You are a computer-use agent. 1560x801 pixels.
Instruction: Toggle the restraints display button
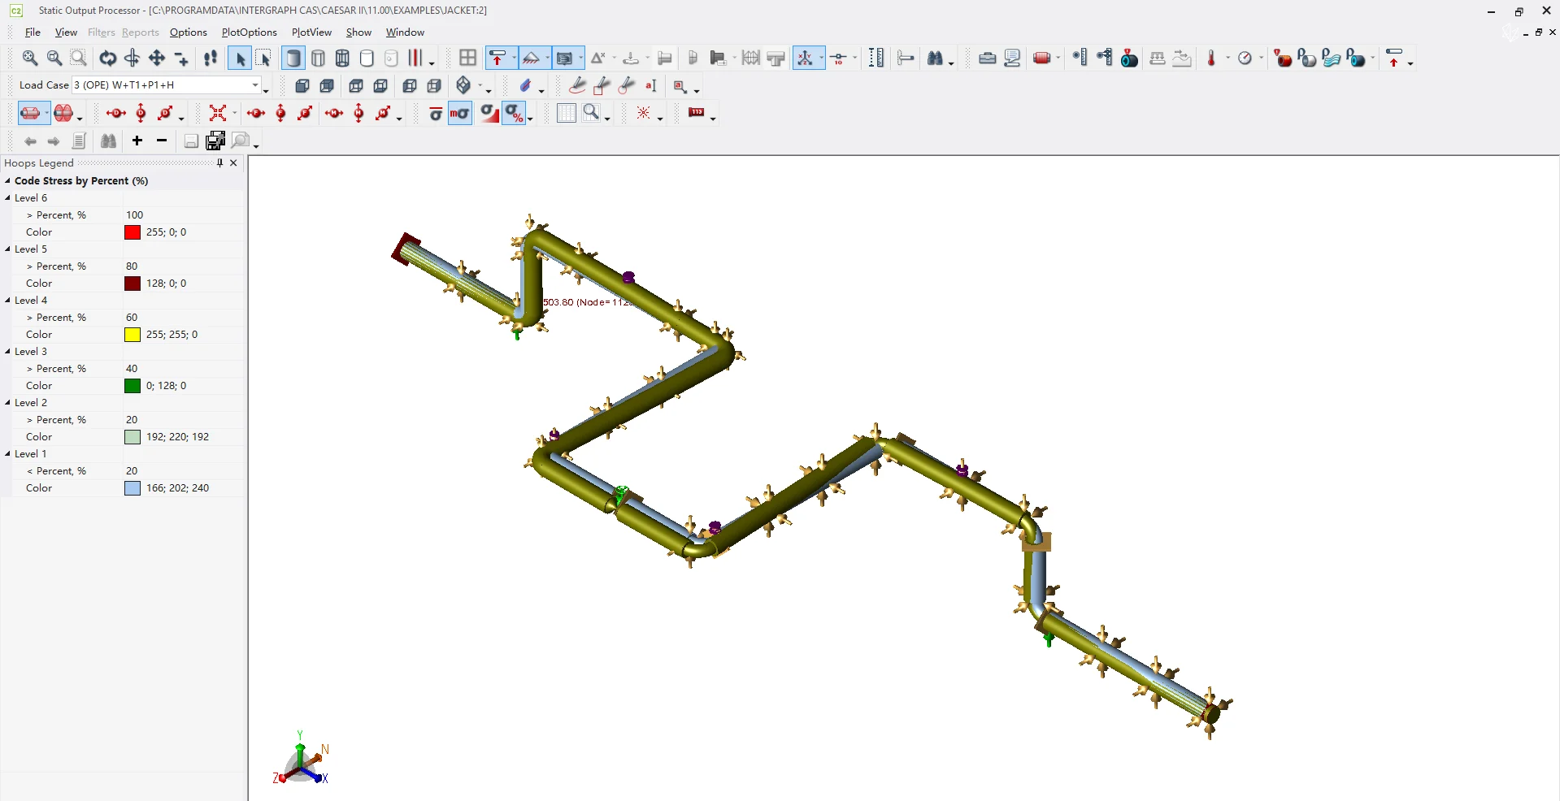(498, 58)
